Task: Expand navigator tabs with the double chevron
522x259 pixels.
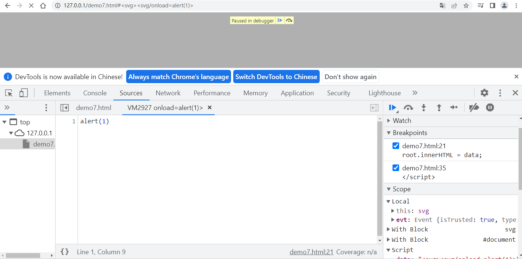Action: [x=7, y=107]
